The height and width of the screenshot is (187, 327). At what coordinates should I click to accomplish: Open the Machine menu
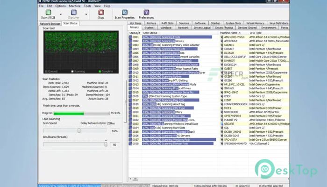pos(75,6)
